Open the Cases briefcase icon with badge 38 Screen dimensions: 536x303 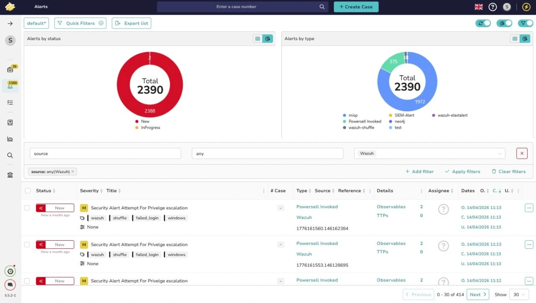tap(10, 69)
